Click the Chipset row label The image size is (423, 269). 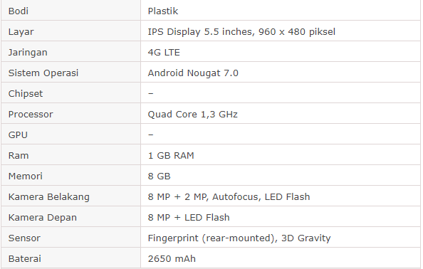click(x=26, y=94)
